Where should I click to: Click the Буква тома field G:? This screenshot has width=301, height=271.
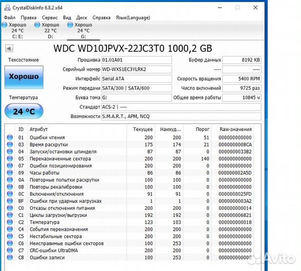136,97
